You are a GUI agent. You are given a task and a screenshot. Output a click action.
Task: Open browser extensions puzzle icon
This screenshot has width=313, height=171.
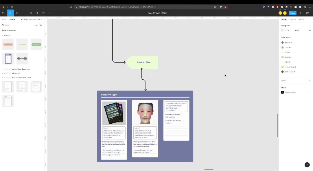point(300,7)
